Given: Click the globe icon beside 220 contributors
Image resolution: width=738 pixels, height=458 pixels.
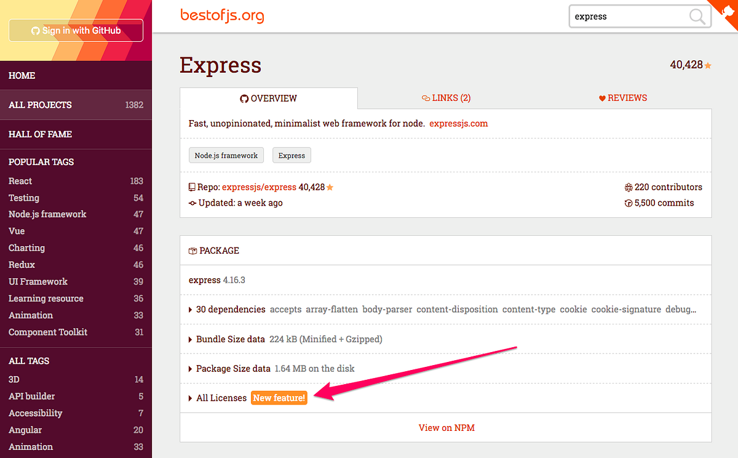Looking at the screenshot, I should tap(629, 187).
